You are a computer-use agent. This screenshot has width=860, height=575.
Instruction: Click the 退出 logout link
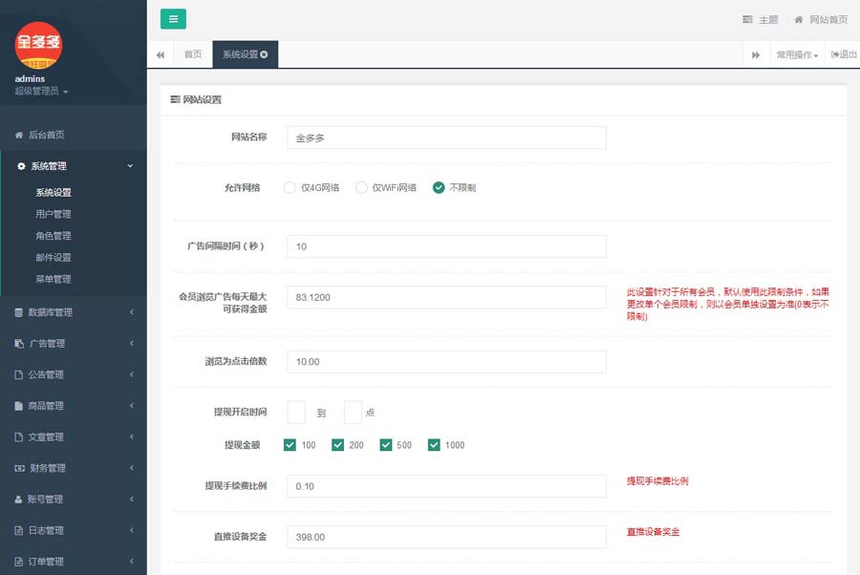point(845,55)
